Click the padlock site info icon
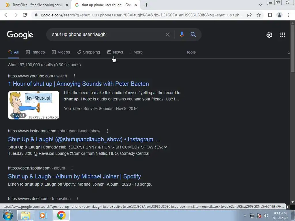Image resolution: width=295 pixels, height=221 pixels. click(36, 15)
